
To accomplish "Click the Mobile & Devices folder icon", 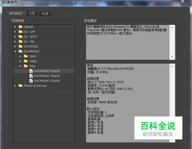I will tap(20, 85).
